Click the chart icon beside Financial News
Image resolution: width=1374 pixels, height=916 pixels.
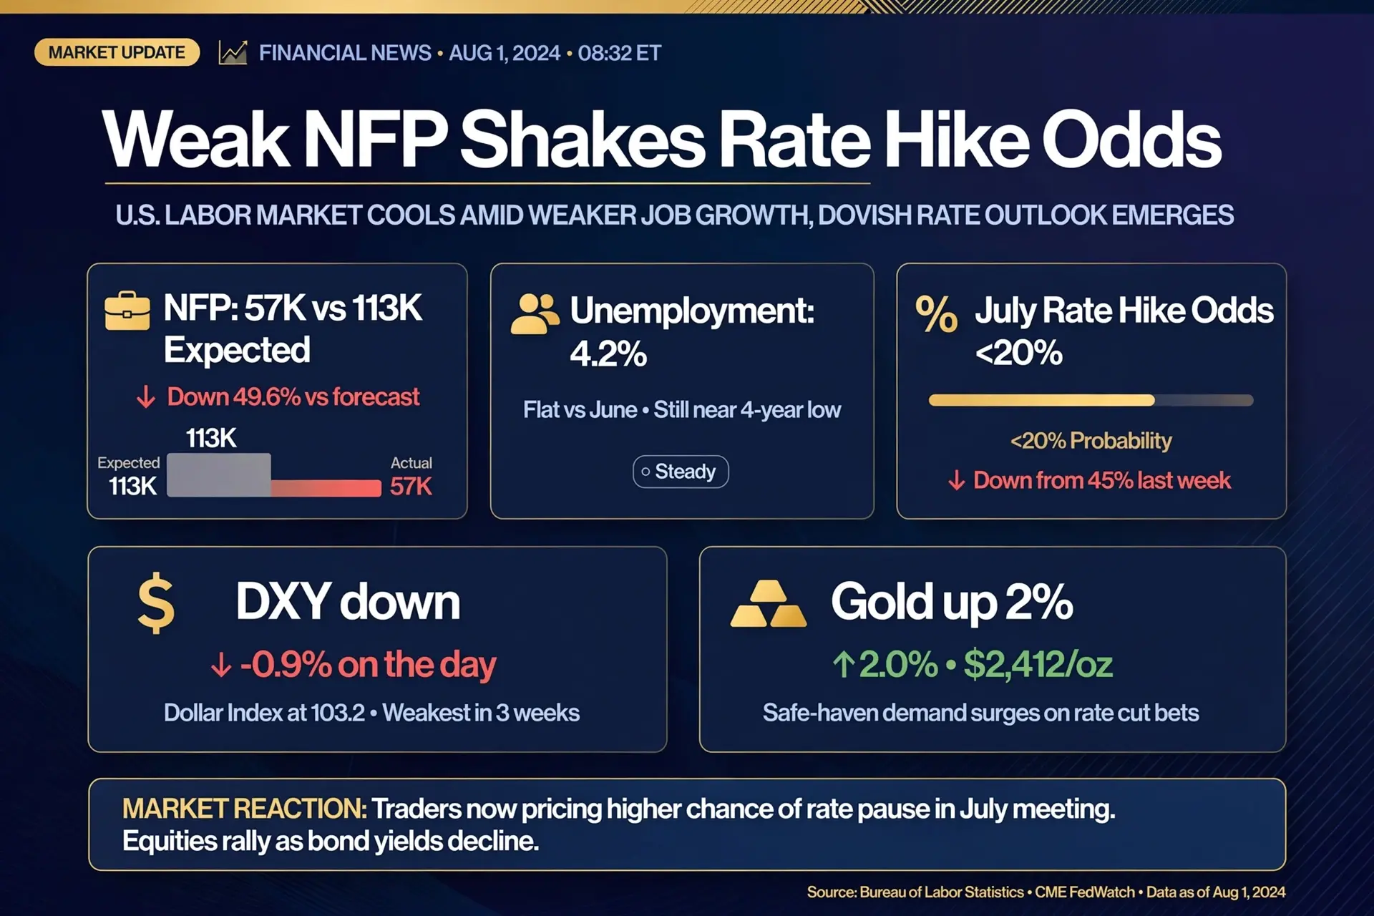pos(233,53)
